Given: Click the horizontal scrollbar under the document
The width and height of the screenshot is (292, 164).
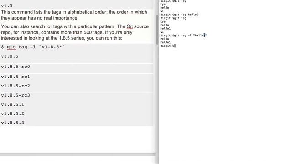Looking at the screenshot, I should [x=78, y=154].
